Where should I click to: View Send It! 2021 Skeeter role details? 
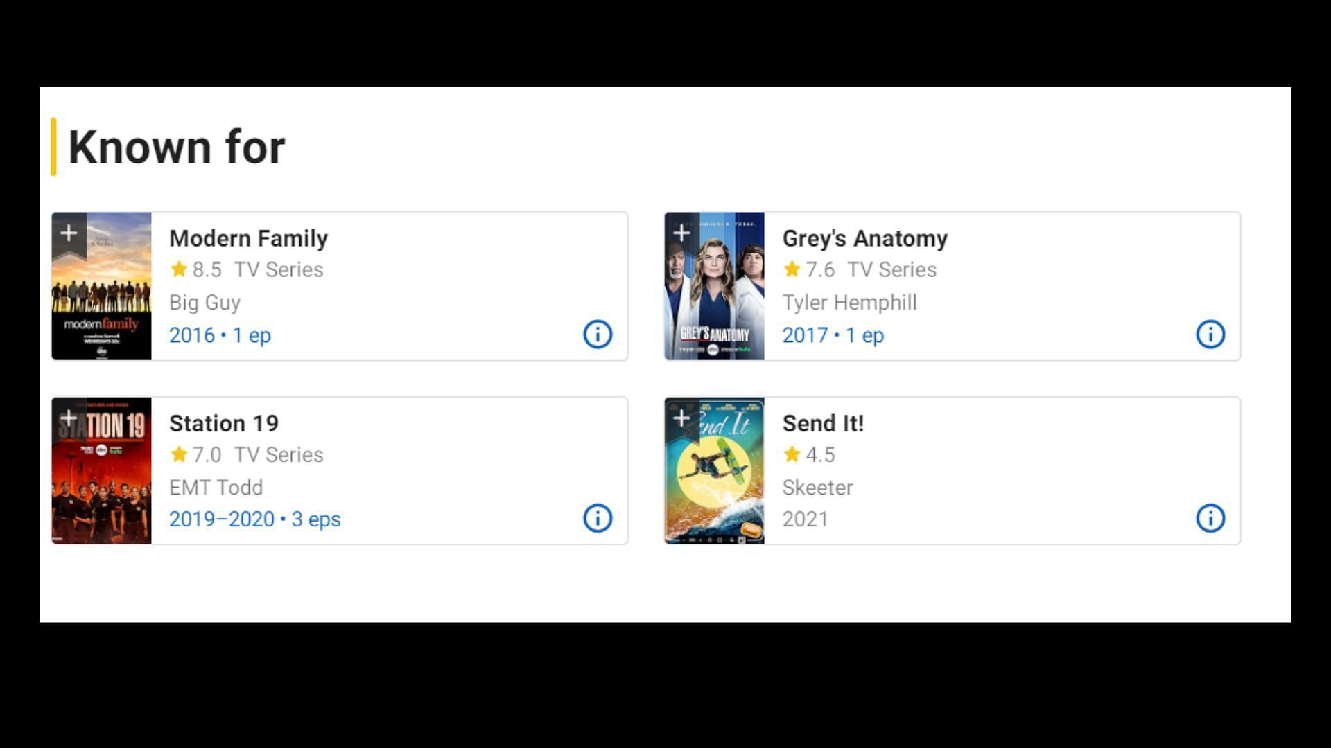pyautogui.click(x=1210, y=519)
